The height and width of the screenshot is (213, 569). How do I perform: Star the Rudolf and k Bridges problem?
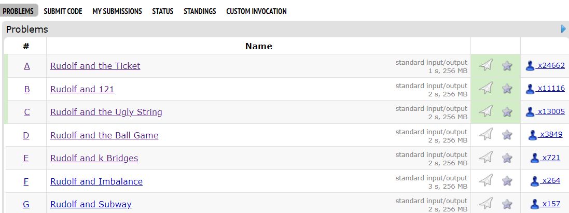click(x=507, y=158)
